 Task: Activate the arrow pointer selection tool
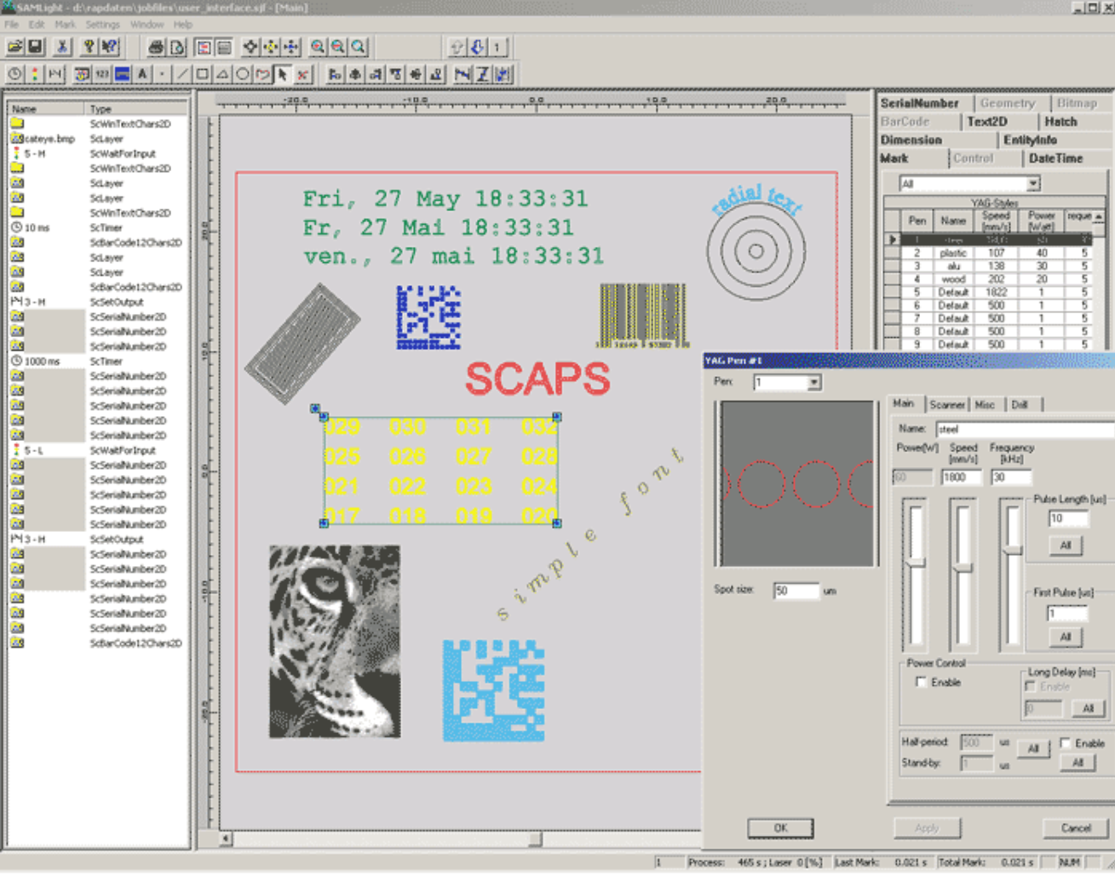283,74
